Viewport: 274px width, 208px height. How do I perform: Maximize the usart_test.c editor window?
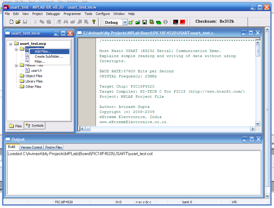click(251, 33)
